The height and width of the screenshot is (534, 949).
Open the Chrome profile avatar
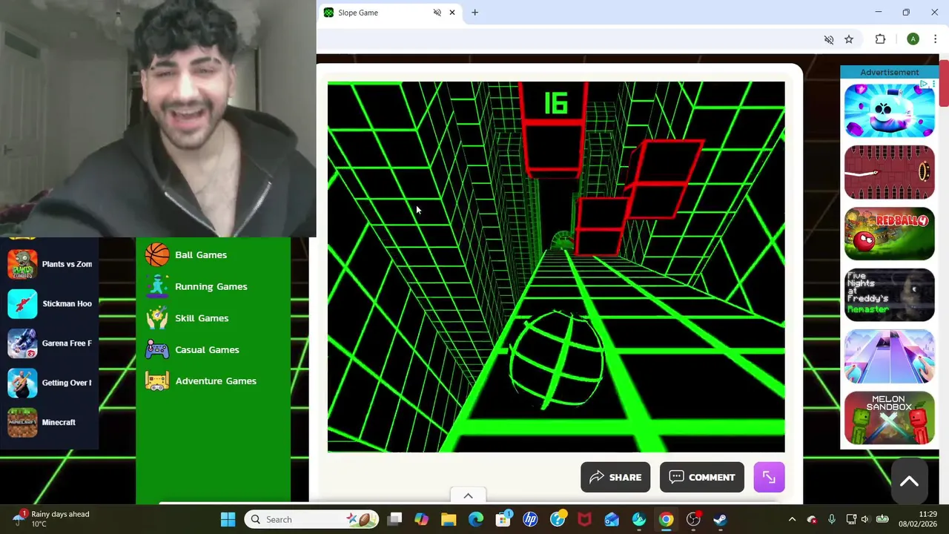913,39
